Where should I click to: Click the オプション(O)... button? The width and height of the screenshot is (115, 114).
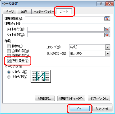coord(99,98)
